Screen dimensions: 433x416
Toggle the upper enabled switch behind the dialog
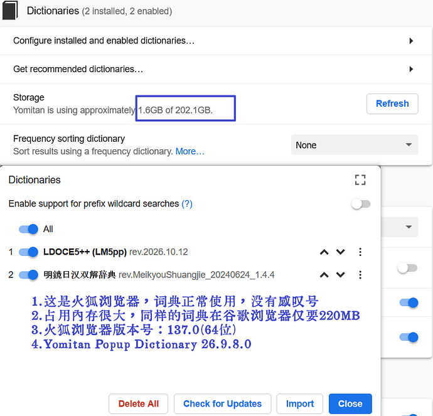[409, 303]
